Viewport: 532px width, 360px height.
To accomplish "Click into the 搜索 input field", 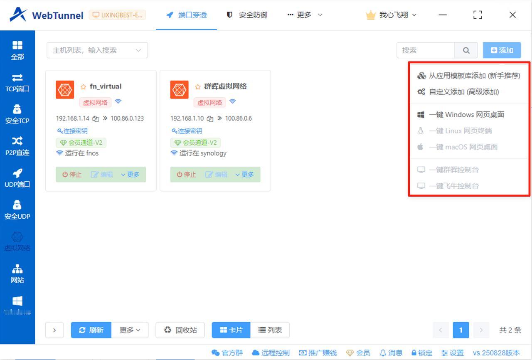I will tap(426, 50).
